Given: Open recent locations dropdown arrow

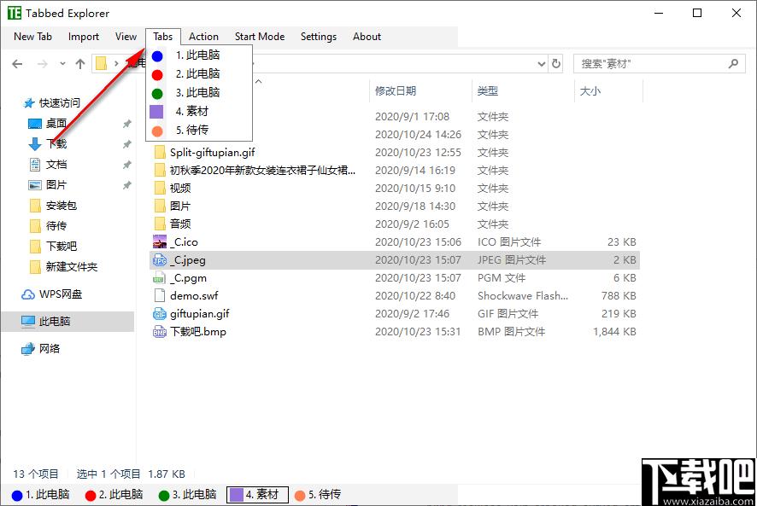Looking at the screenshot, I should (62, 64).
